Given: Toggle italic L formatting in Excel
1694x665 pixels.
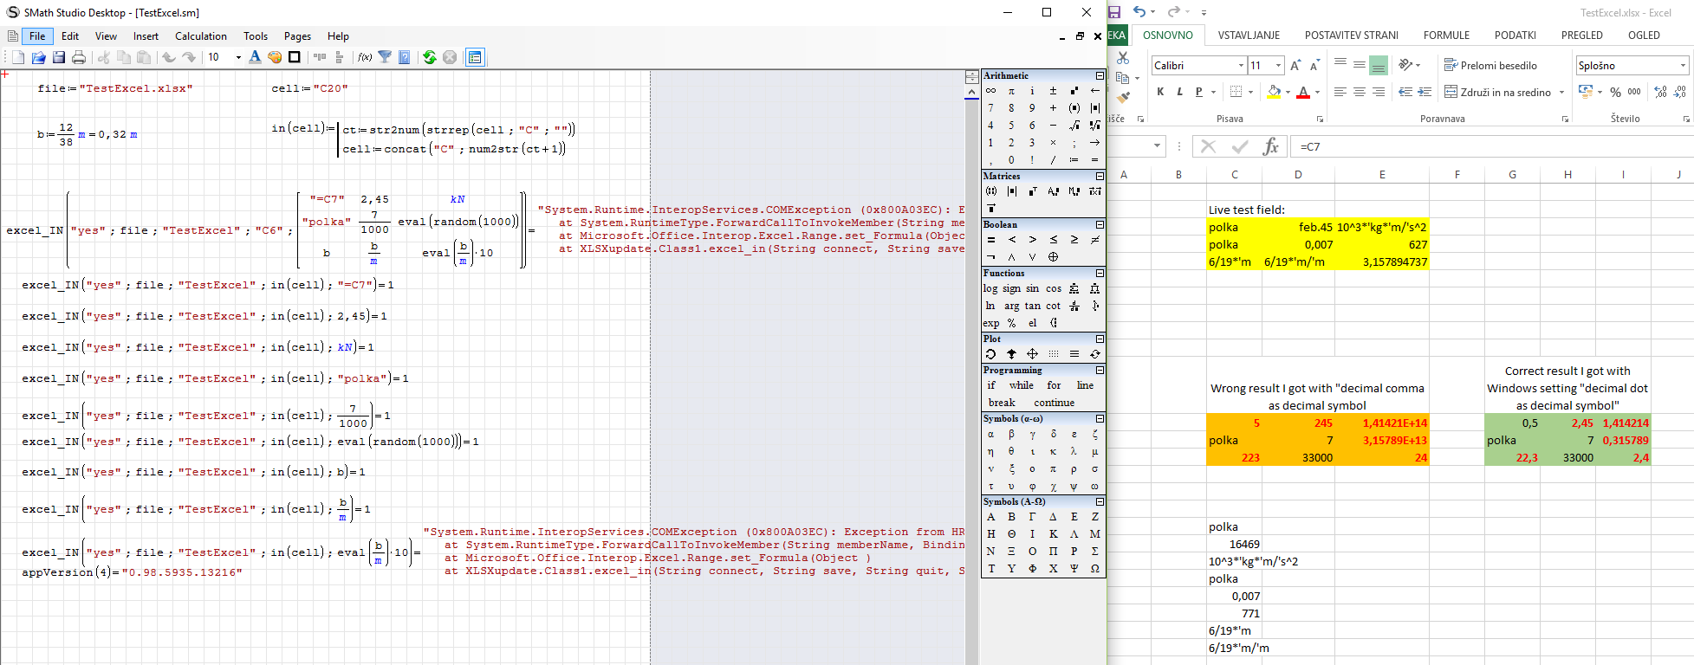Looking at the screenshot, I should click(1179, 92).
